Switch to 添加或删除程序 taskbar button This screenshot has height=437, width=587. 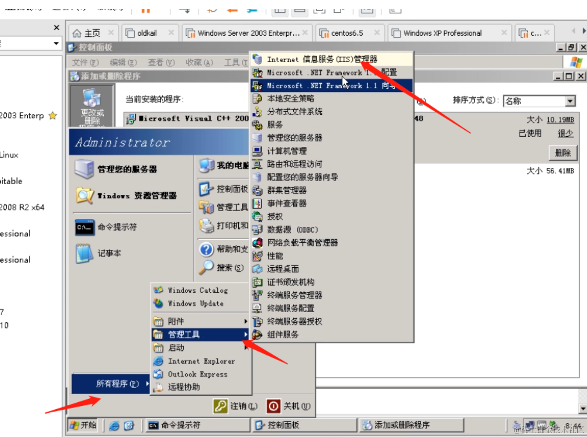pos(412,425)
